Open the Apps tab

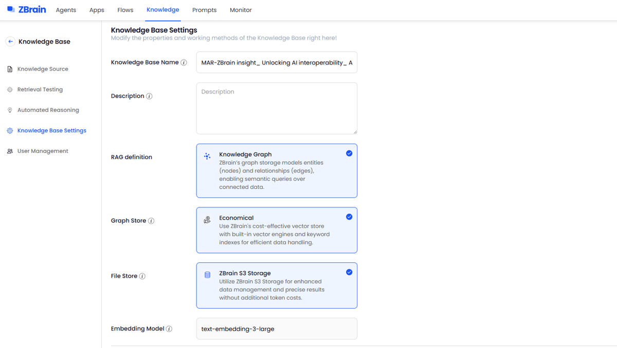click(97, 10)
